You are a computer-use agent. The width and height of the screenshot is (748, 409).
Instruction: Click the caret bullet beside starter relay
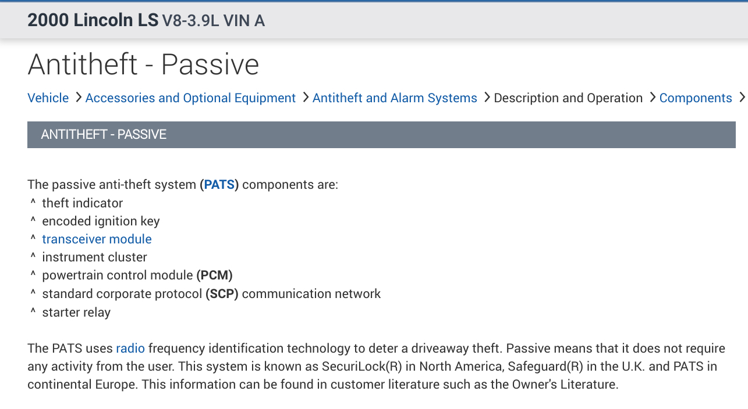[33, 312]
